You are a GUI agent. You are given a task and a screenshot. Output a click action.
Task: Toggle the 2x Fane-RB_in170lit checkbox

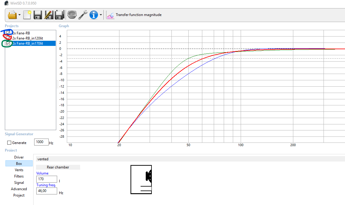pos(8,43)
